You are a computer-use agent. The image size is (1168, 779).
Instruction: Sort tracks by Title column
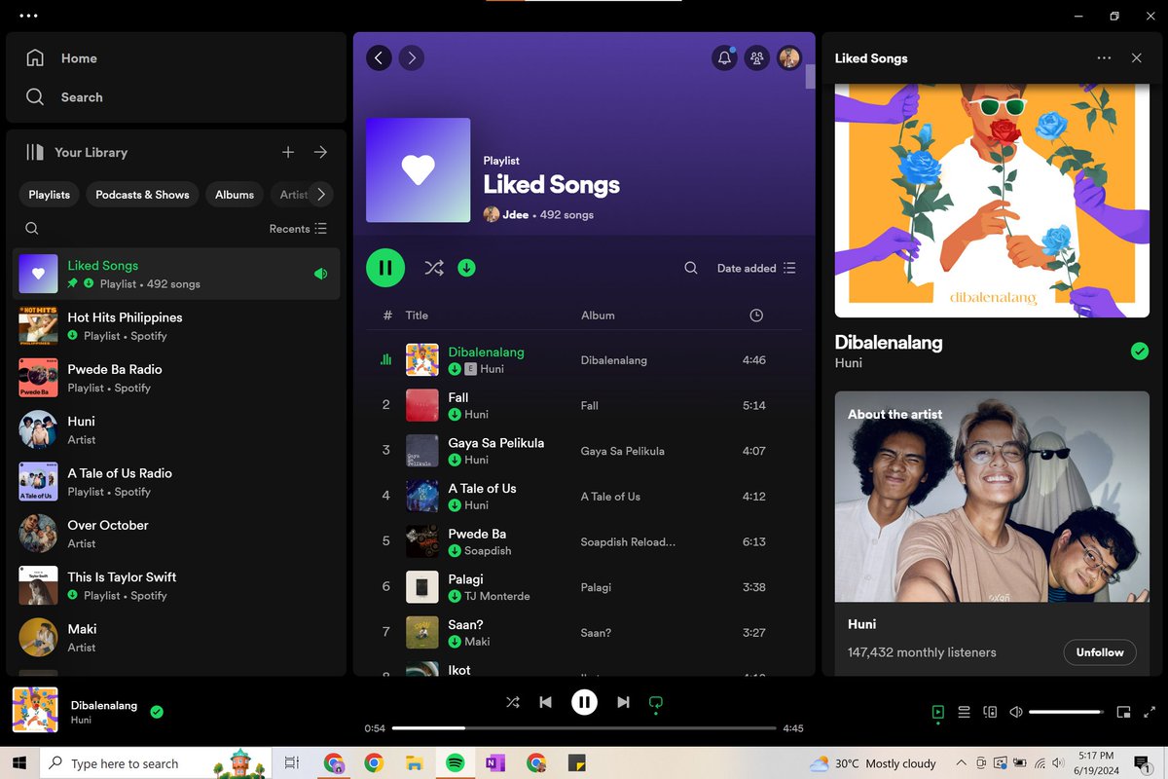point(417,315)
